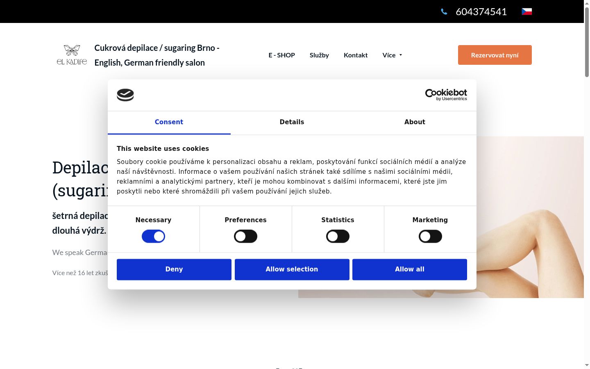Image resolution: width=590 pixels, height=369 pixels.
Task: Enable the Preferences cookies toggle
Action: (245, 236)
